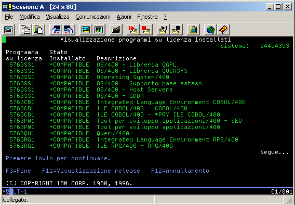Click the Query/400 description
This screenshot has height=205, width=295.
click(x=113, y=133)
